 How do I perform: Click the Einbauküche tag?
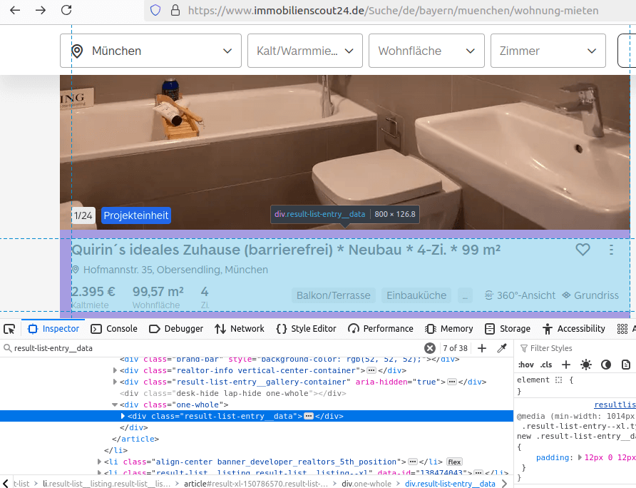tap(416, 295)
